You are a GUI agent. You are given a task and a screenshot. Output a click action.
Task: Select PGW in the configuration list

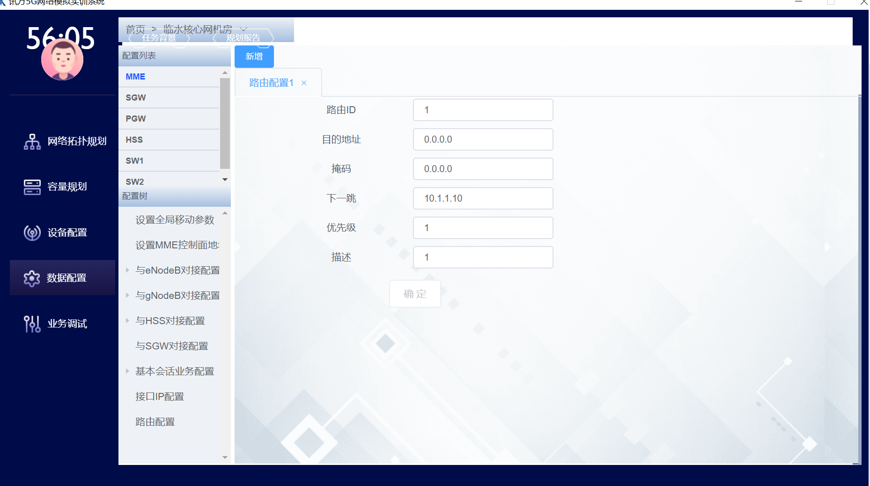(x=136, y=119)
